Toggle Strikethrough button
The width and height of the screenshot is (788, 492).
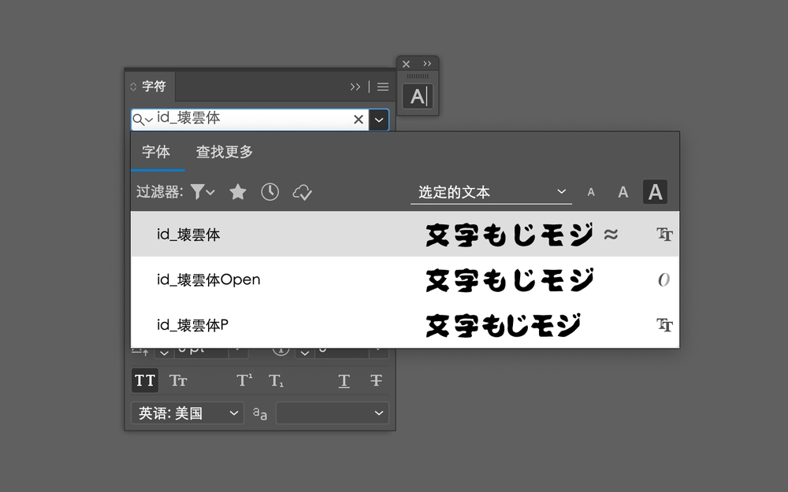tap(376, 380)
